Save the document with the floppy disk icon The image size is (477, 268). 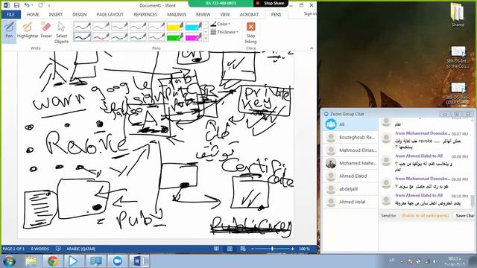[x=16, y=5]
